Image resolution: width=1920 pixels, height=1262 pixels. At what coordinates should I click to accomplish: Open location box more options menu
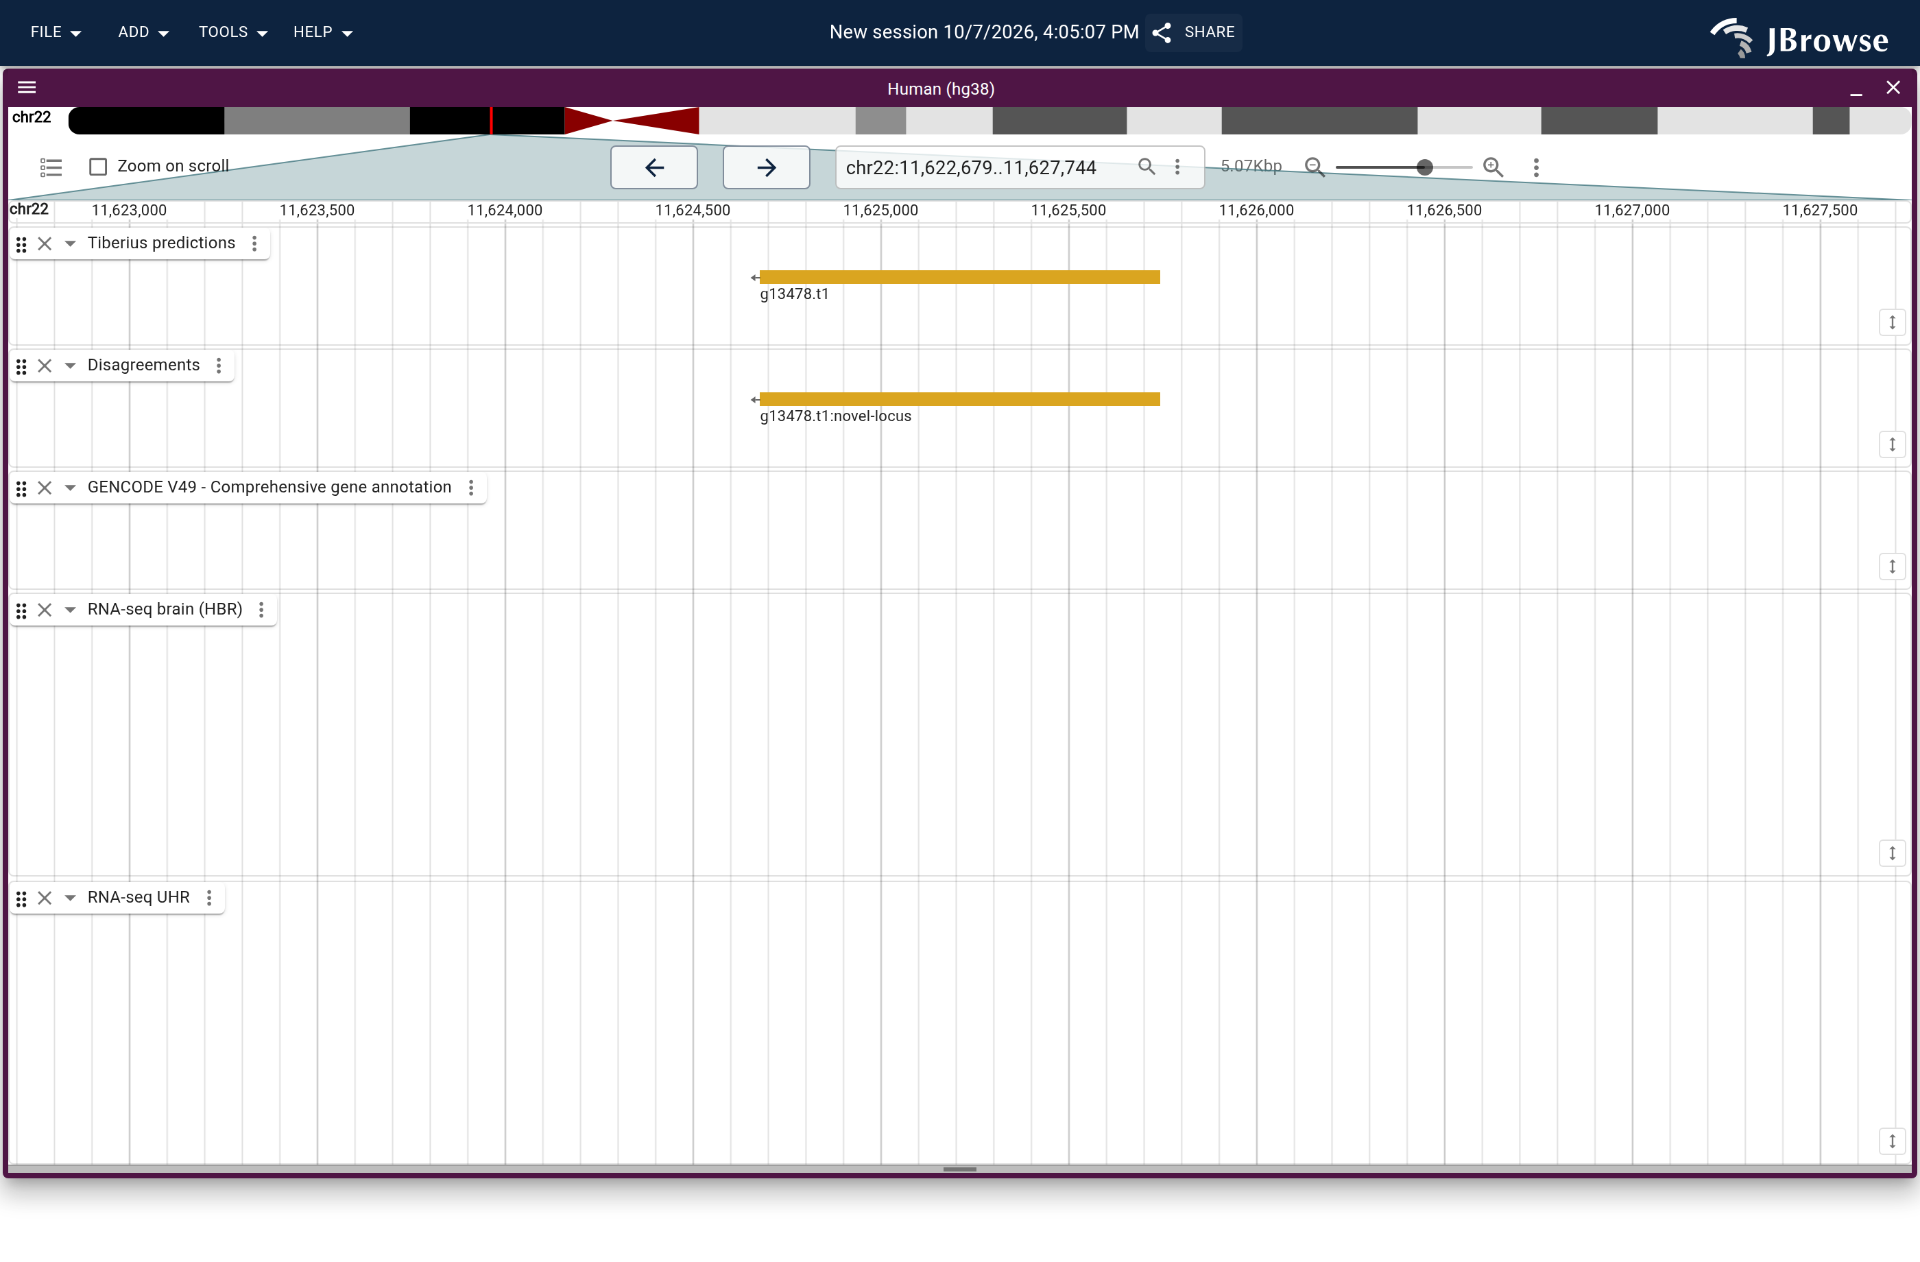1177,167
